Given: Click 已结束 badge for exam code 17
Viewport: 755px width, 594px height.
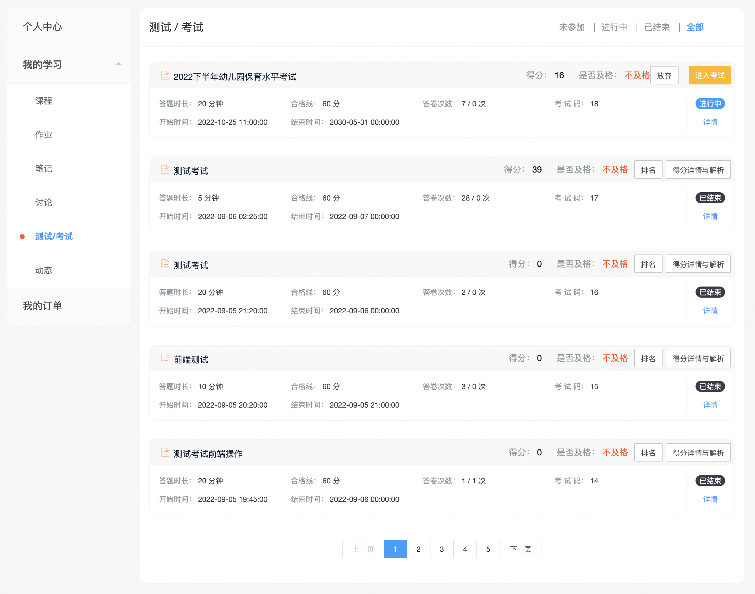Looking at the screenshot, I should coord(710,198).
